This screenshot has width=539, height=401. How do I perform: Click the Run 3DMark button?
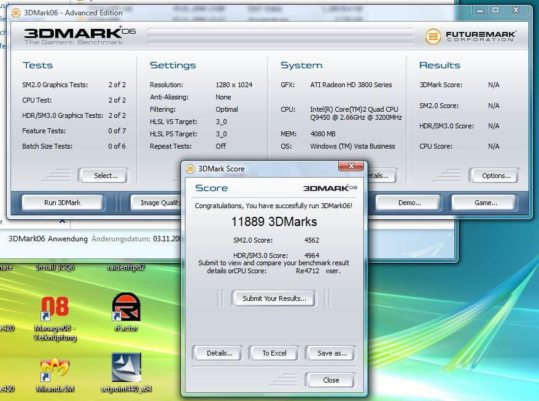coord(62,203)
